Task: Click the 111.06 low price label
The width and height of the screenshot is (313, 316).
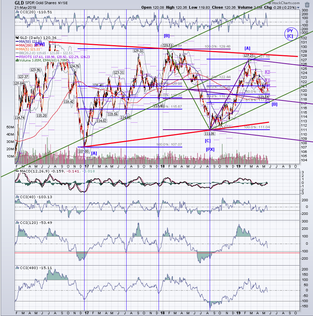Action: [x=210, y=133]
